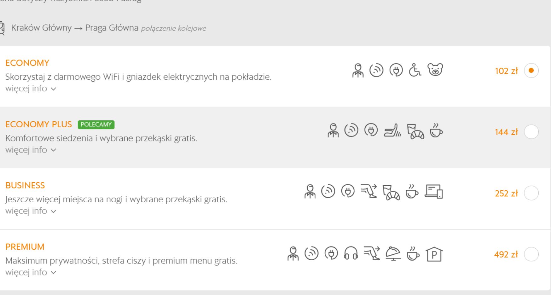Click the reclining seat icon in Economy Plus

[x=392, y=131]
